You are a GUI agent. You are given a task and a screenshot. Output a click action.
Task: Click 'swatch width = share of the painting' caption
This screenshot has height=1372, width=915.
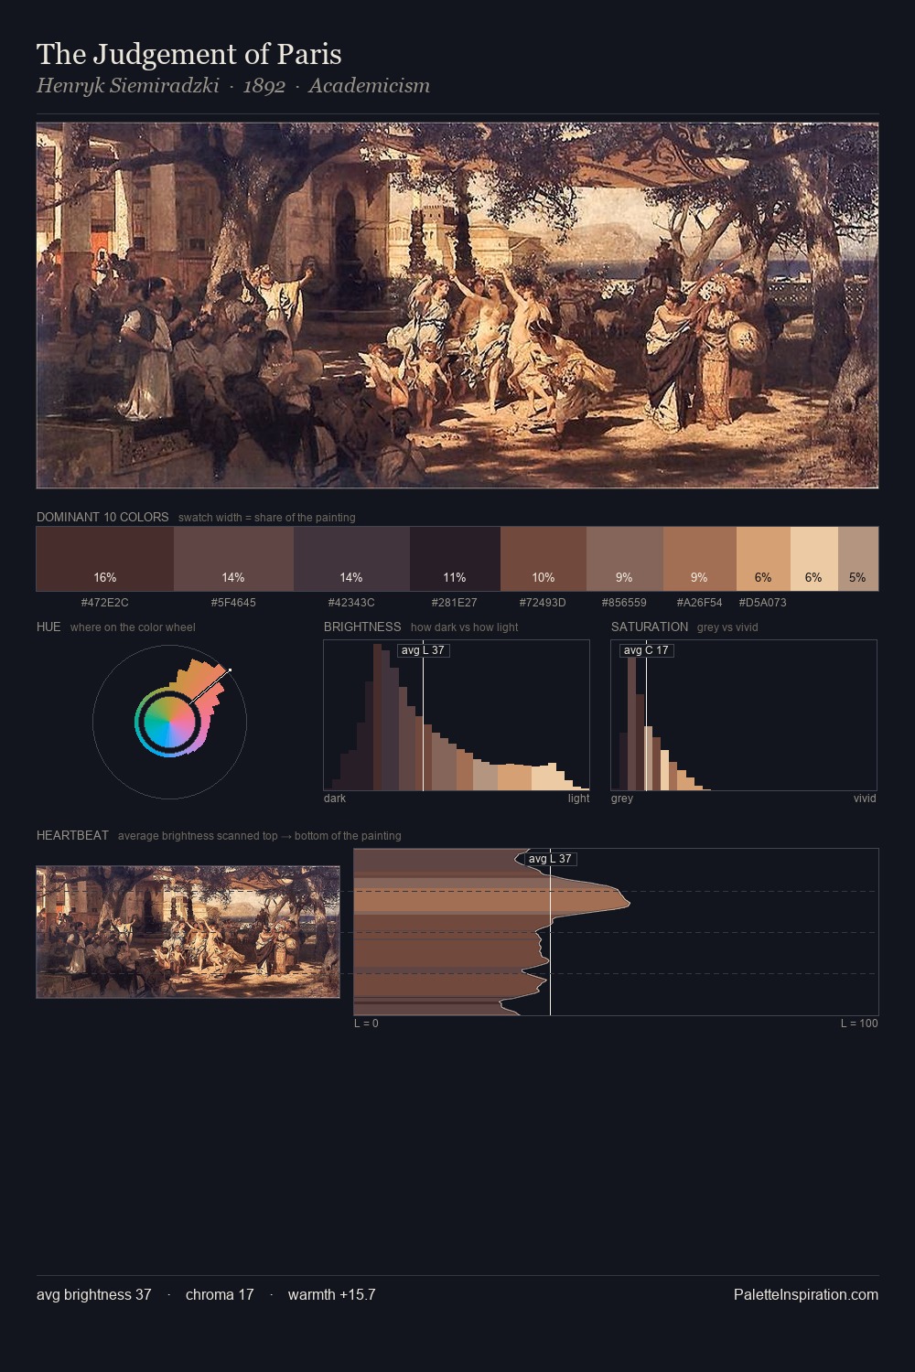(267, 518)
